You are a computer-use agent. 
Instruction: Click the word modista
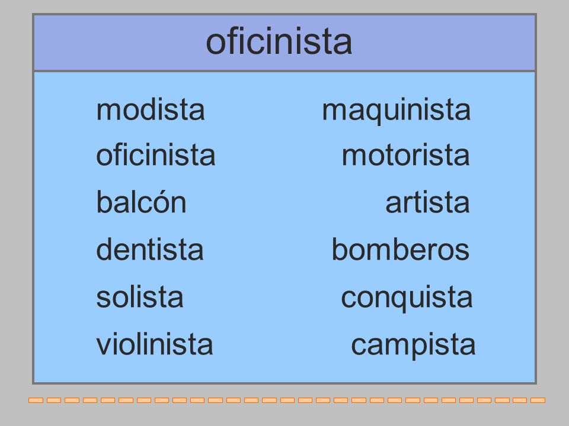click(150, 110)
